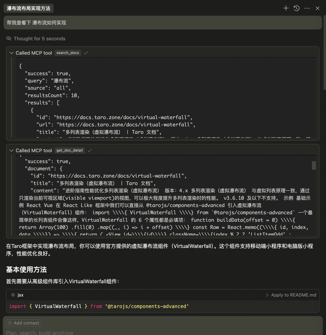The width and height of the screenshot is (326, 335).
Task: Open the three-dots more options menu
Action: 307,8
